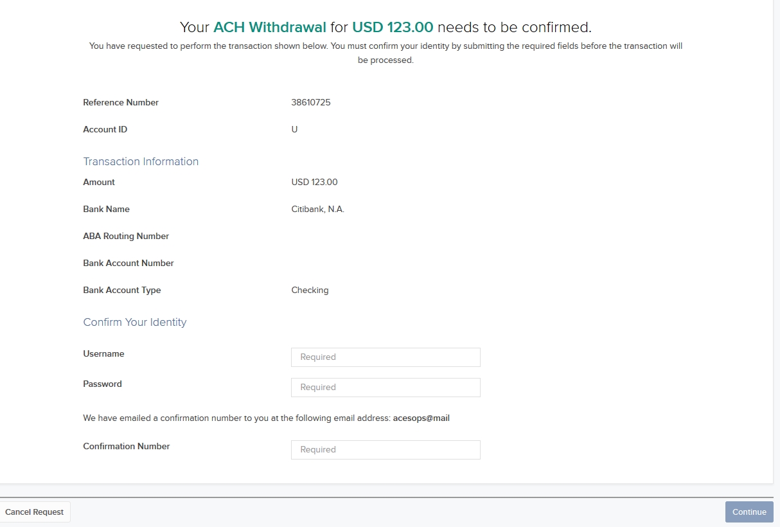Click the Username input field
The height and width of the screenshot is (527, 780).
[x=386, y=357]
